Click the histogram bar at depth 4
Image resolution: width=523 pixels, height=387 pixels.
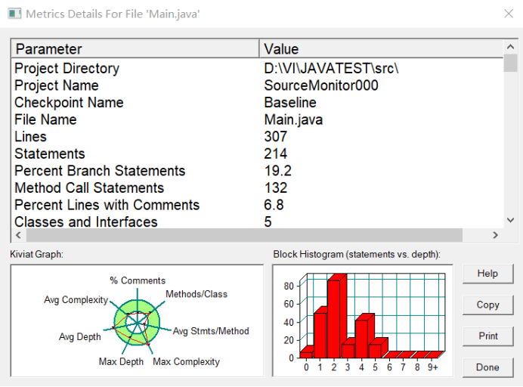(361, 339)
